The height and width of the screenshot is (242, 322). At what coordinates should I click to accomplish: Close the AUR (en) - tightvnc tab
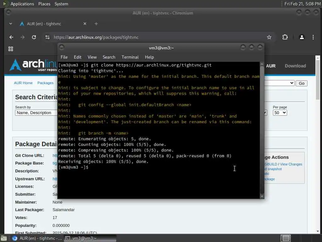(85, 24)
